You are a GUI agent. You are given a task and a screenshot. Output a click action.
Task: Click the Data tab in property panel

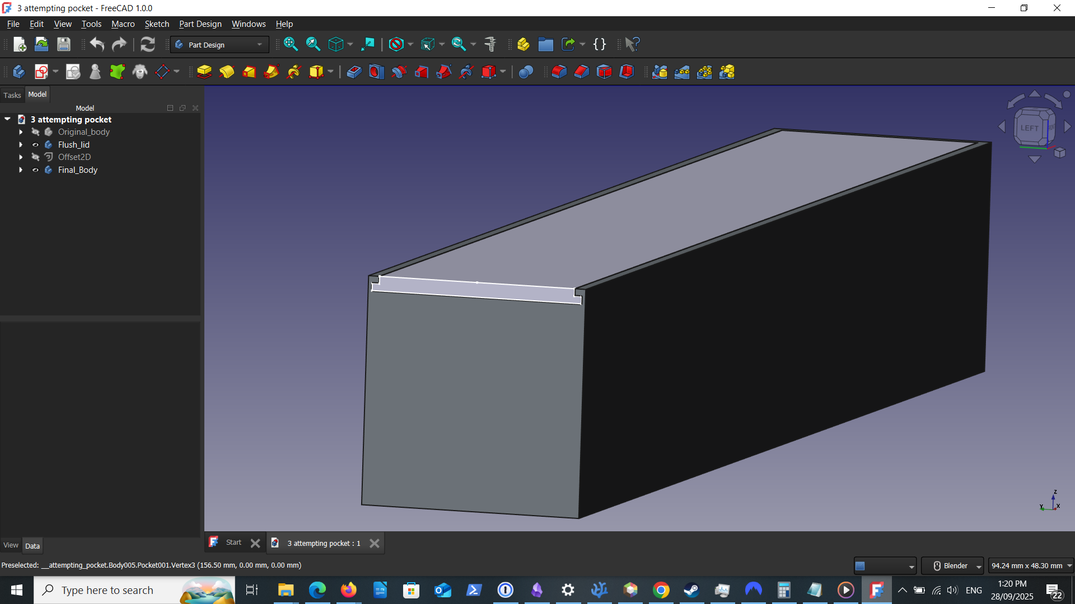tap(32, 546)
